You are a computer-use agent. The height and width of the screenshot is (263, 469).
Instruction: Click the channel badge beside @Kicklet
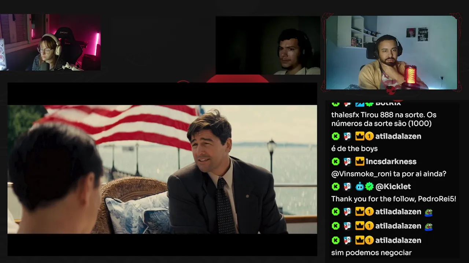347,187
